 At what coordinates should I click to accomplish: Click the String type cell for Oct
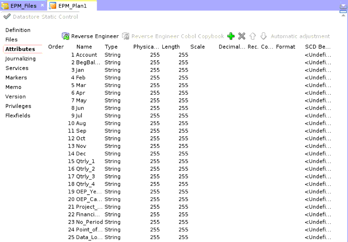[x=112, y=138]
